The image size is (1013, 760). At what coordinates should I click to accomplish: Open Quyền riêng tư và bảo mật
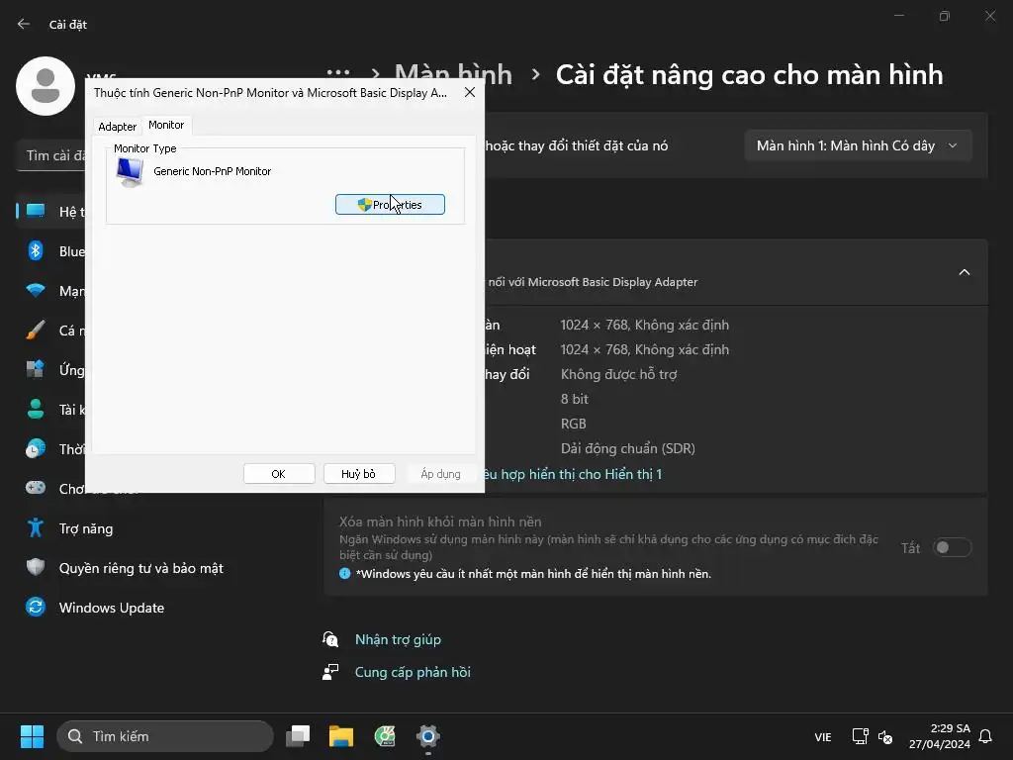pos(140,568)
